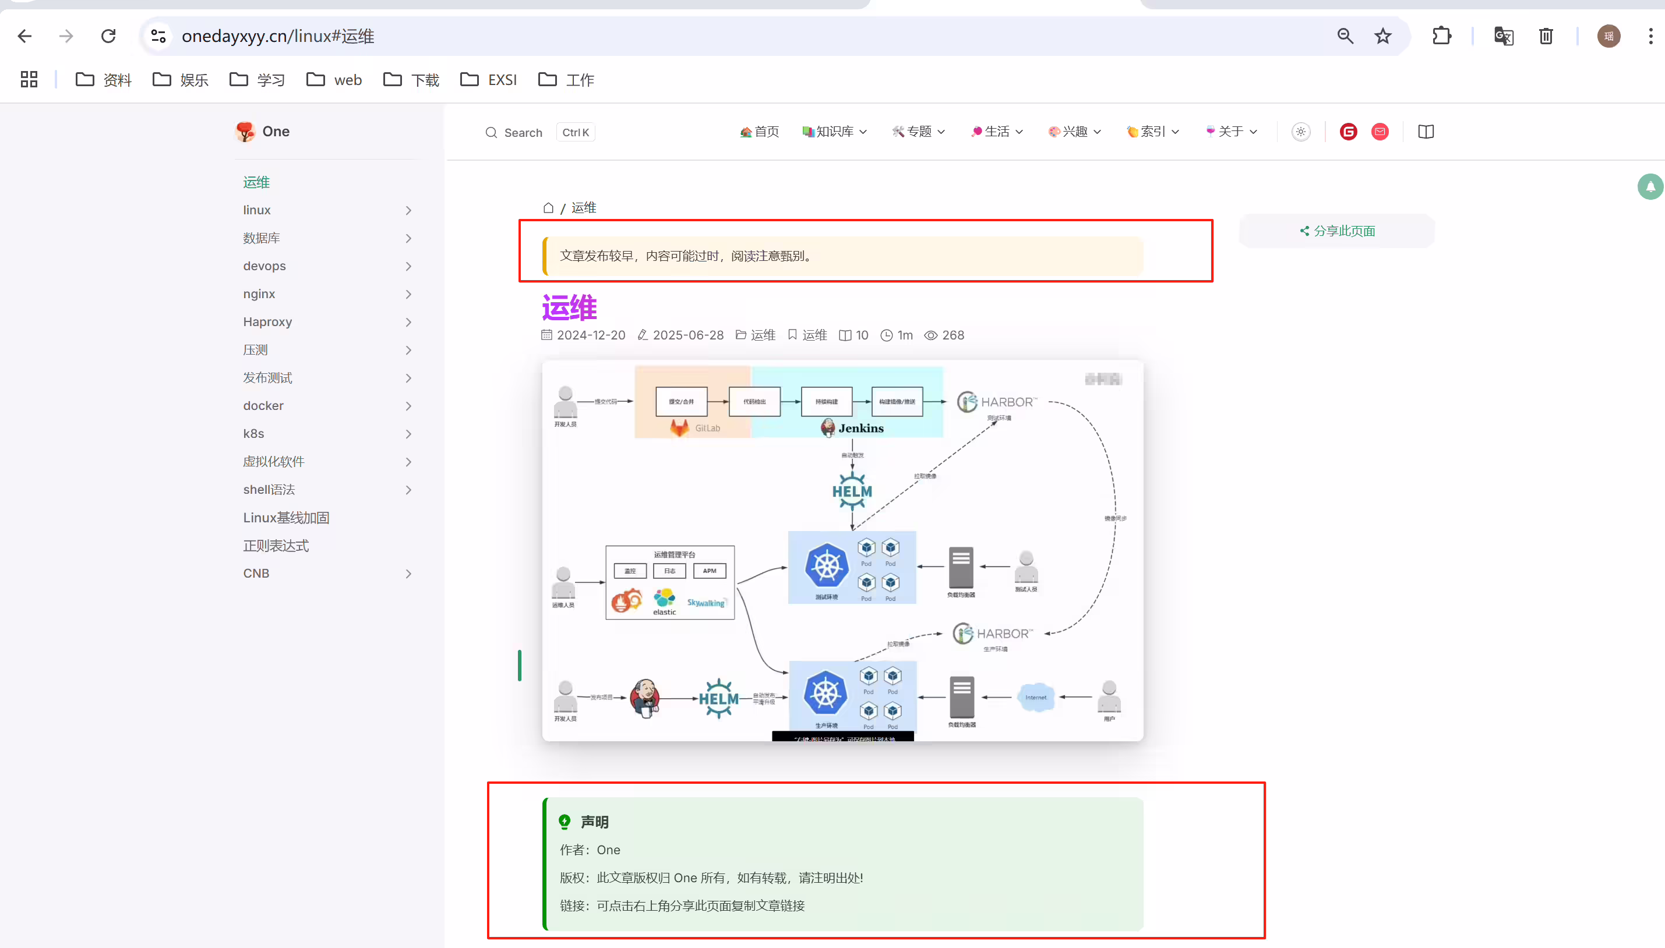The height and width of the screenshot is (948, 1665).
Task: Click the green back-to-top rocket button
Action: point(1650,187)
